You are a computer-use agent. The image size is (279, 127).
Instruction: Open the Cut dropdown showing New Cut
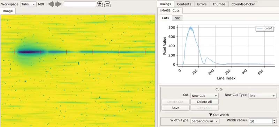tap(204, 96)
